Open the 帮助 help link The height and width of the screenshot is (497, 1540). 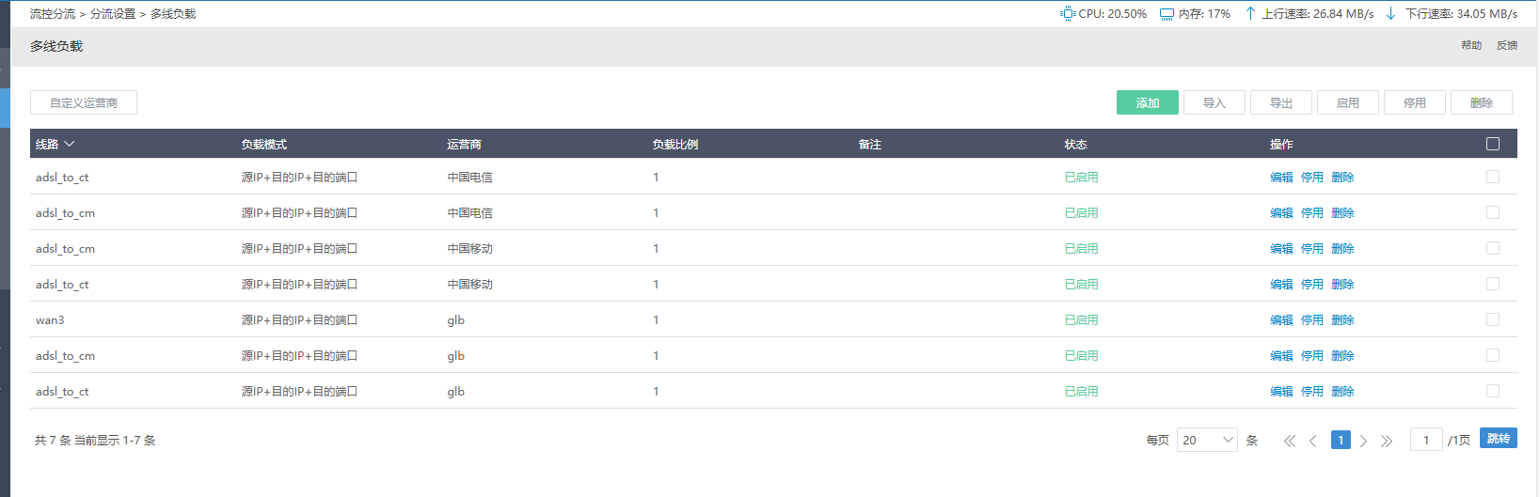pos(1471,45)
